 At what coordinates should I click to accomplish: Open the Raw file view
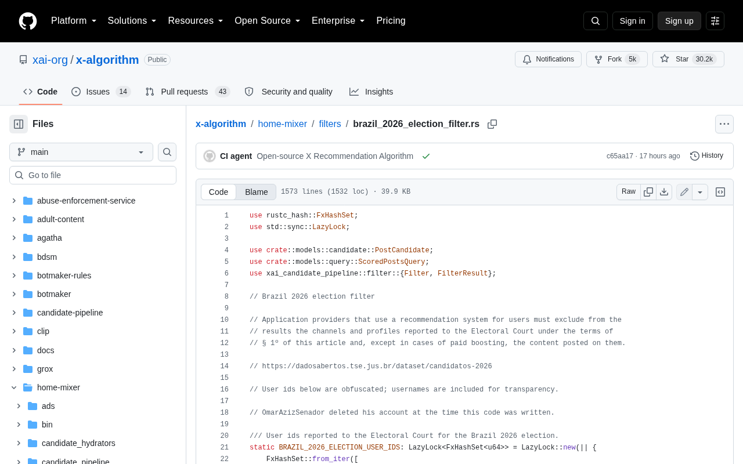pyautogui.click(x=629, y=192)
